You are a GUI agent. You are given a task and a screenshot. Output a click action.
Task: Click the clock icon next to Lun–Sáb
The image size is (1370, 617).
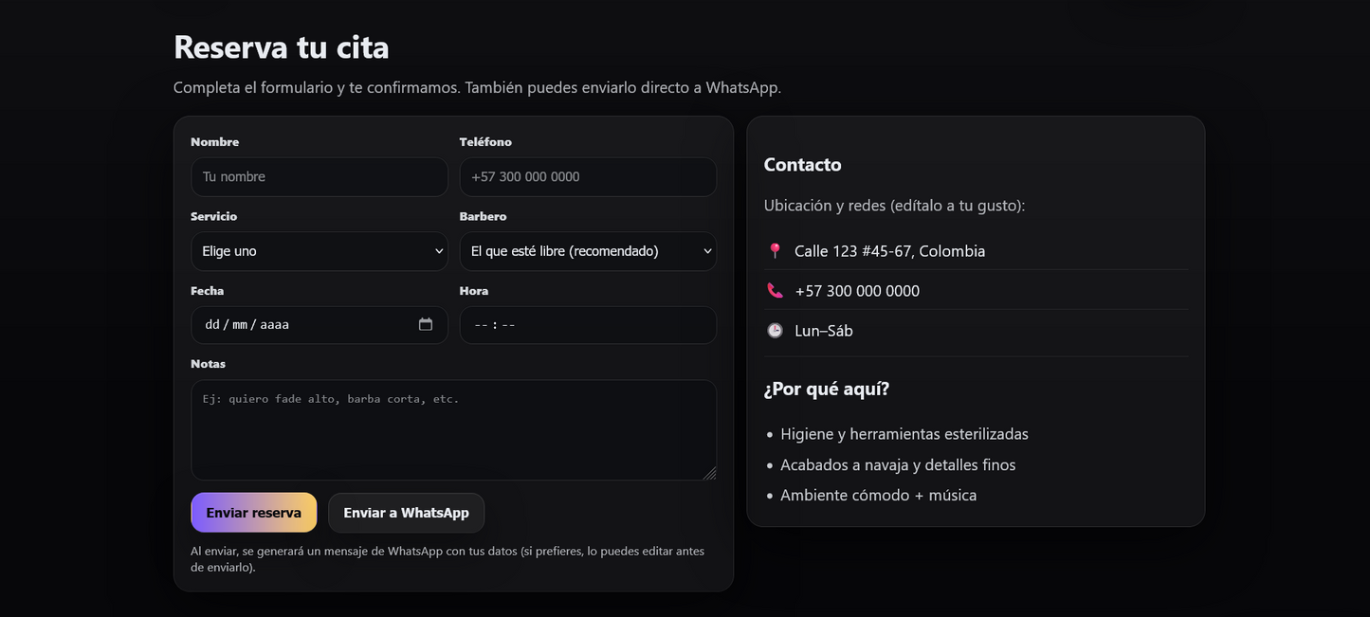[x=774, y=330]
